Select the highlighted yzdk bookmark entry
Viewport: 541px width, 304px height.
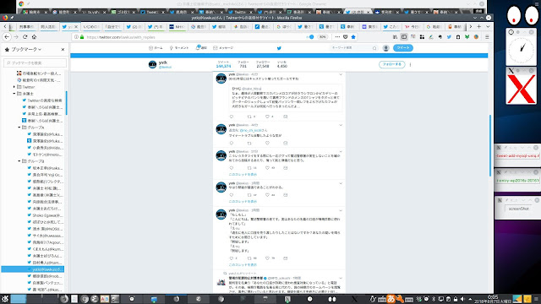click(x=32, y=269)
